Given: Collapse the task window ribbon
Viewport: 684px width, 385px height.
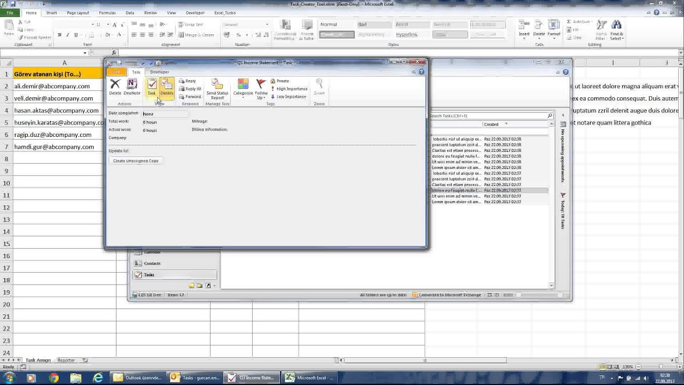Looking at the screenshot, I should pyautogui.click(x=414, y=72).
